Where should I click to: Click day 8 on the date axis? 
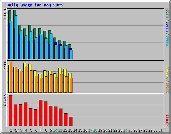click(46, 130)
